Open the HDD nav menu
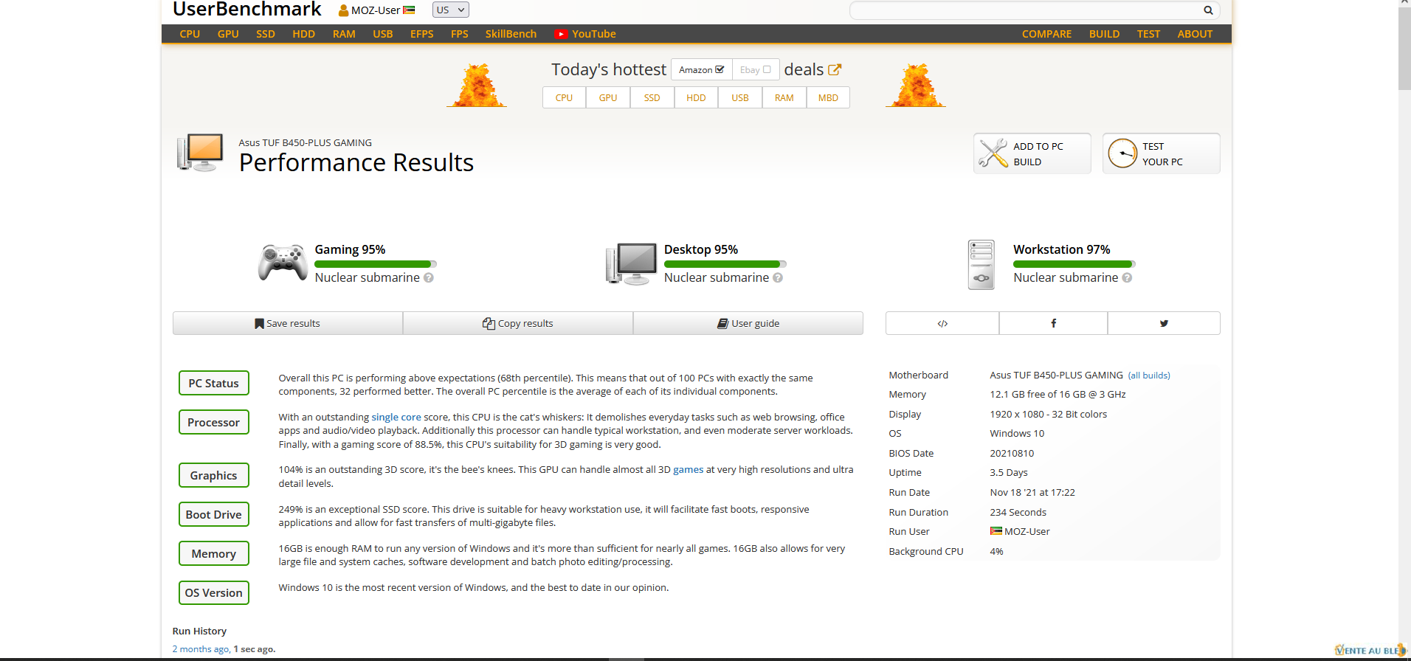 (x=303, y=34)
